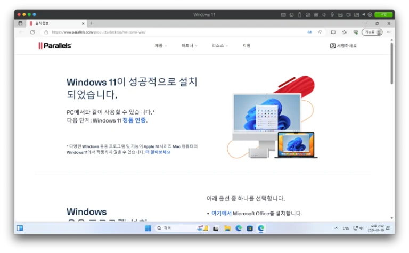409x253 pixels.
Task: Expand the 리소스 navigation dropdown
Action: [x=219, y=46]
